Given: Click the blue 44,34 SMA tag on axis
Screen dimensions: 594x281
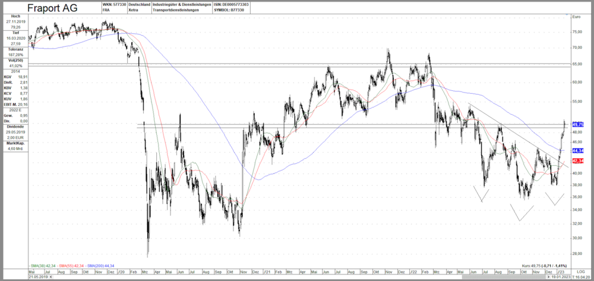Looking at the screenshot, I should pyautogui.click(x=578, y=151).
